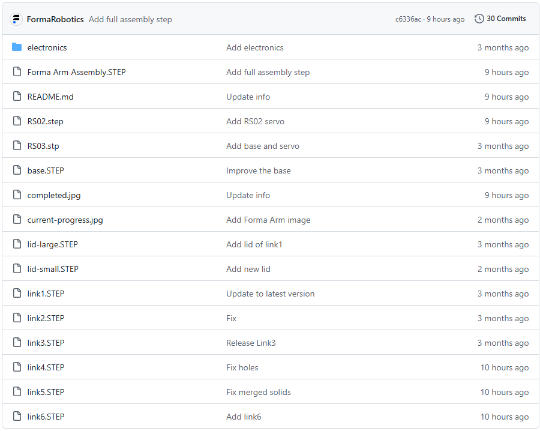
Task: Click the file icon beside RS02.step
Action: click(x=17, y=121)
